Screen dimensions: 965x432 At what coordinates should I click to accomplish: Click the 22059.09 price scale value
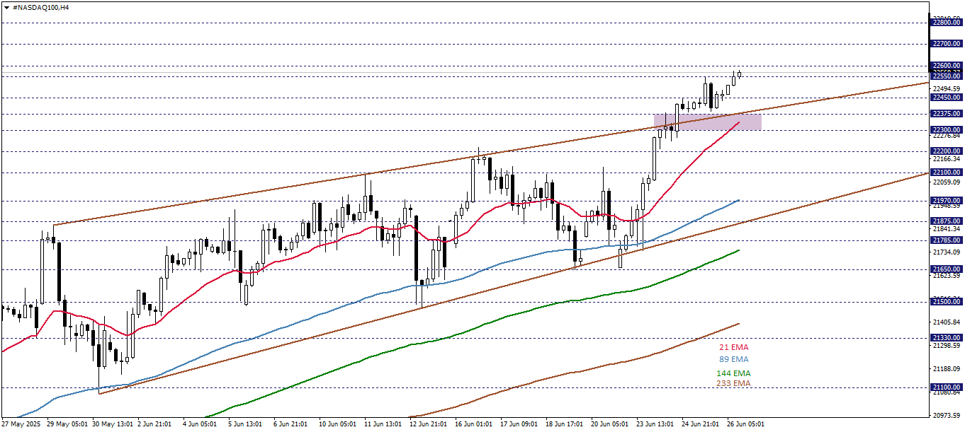point(947,182)
